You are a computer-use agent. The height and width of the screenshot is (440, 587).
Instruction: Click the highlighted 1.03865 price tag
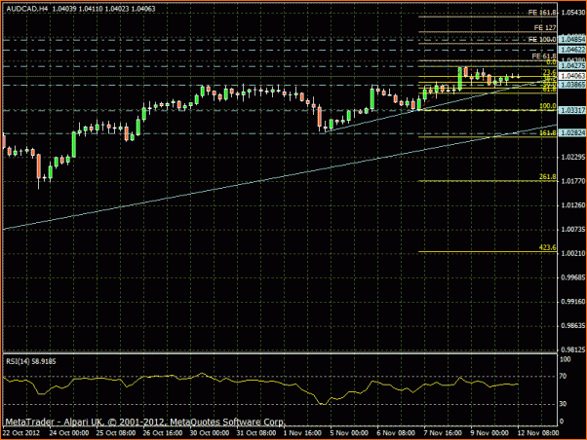click(572, 86)
